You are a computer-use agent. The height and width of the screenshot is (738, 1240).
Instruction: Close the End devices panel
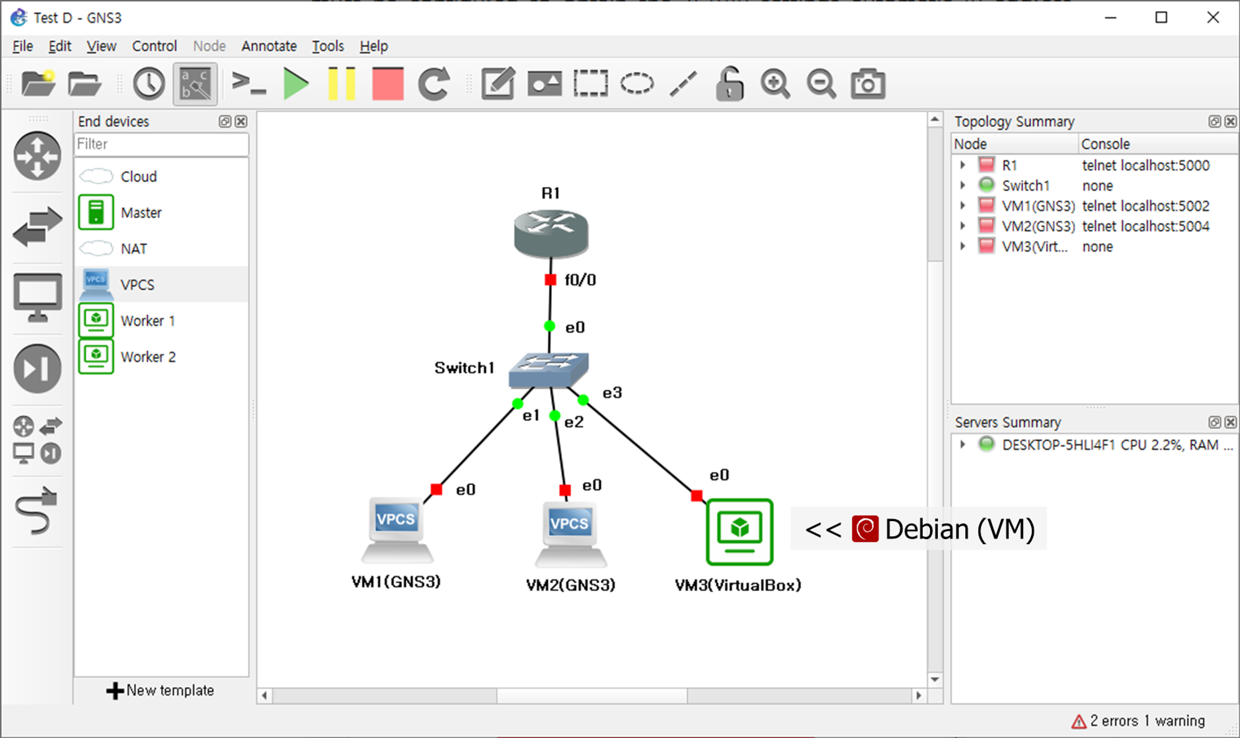tap(241, 121)
